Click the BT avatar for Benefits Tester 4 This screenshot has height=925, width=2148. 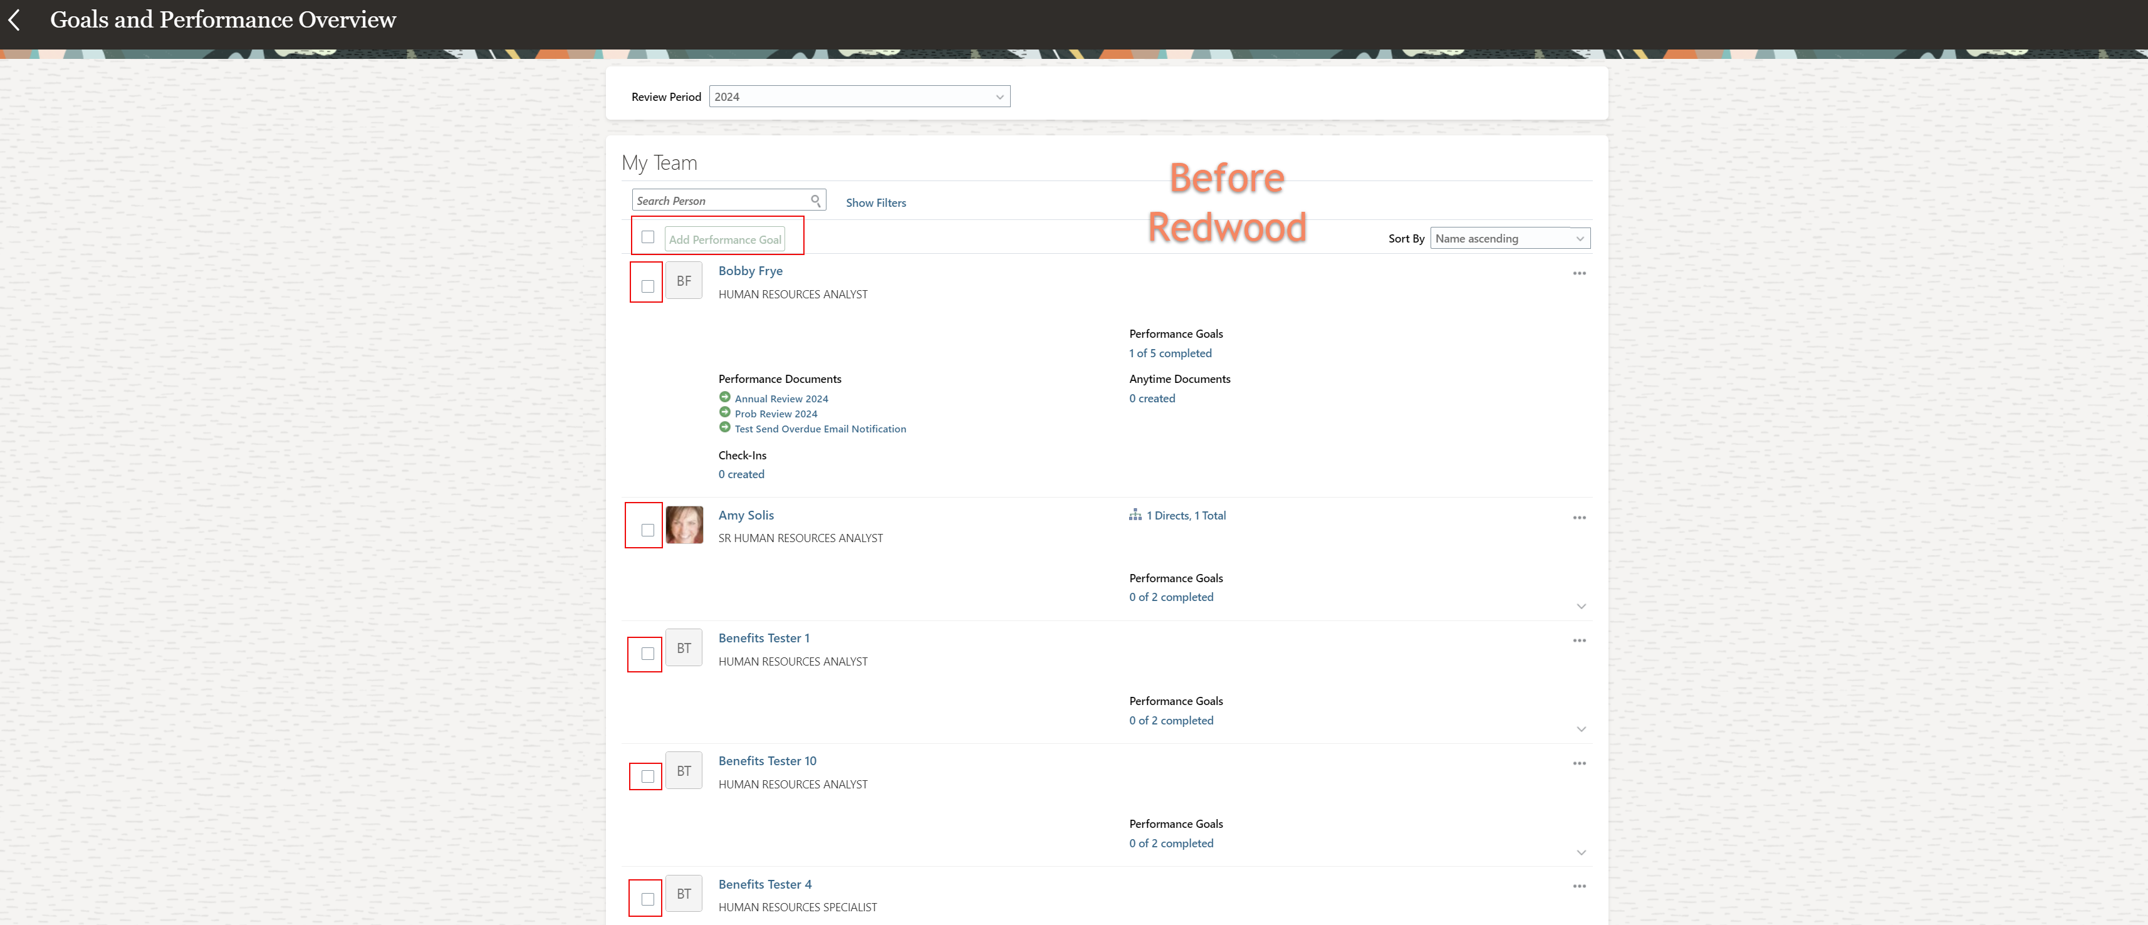pos(684,893)
